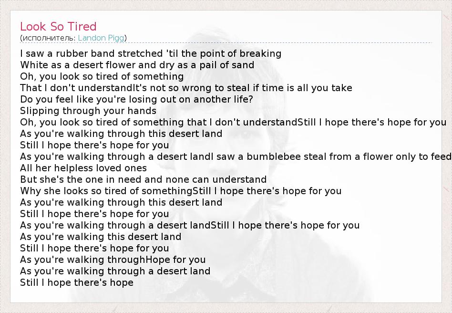The width and height of the screenshot is (452, 313).
Task: Click the 'As you're walking this desert land' line
Action: (x=101, y=237)
